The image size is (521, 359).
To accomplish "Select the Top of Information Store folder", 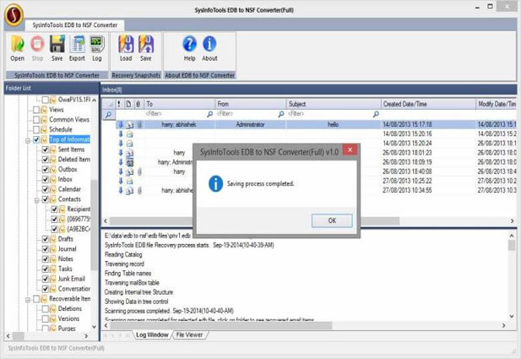I will [69, 139].
